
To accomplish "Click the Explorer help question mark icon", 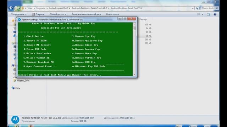I will [215, 14].
